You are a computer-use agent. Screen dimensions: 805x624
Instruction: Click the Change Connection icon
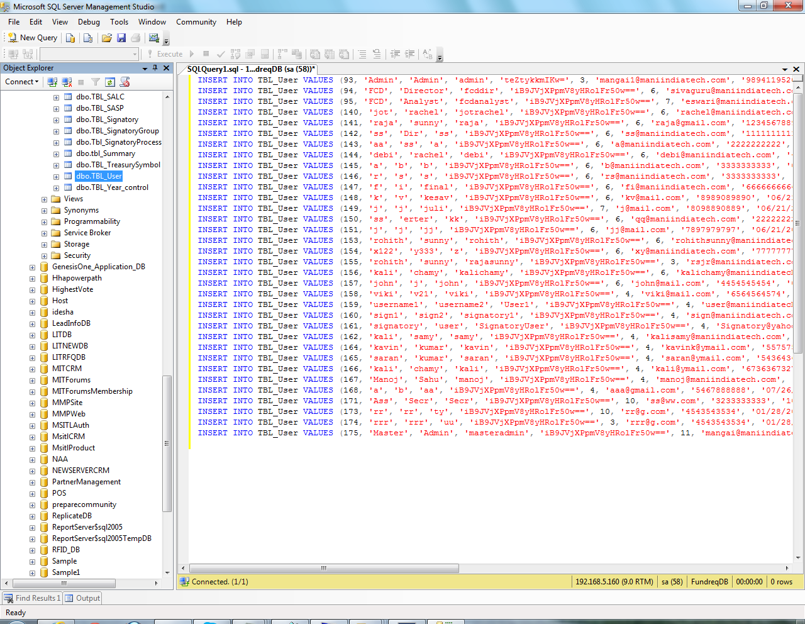click(28, 54)
